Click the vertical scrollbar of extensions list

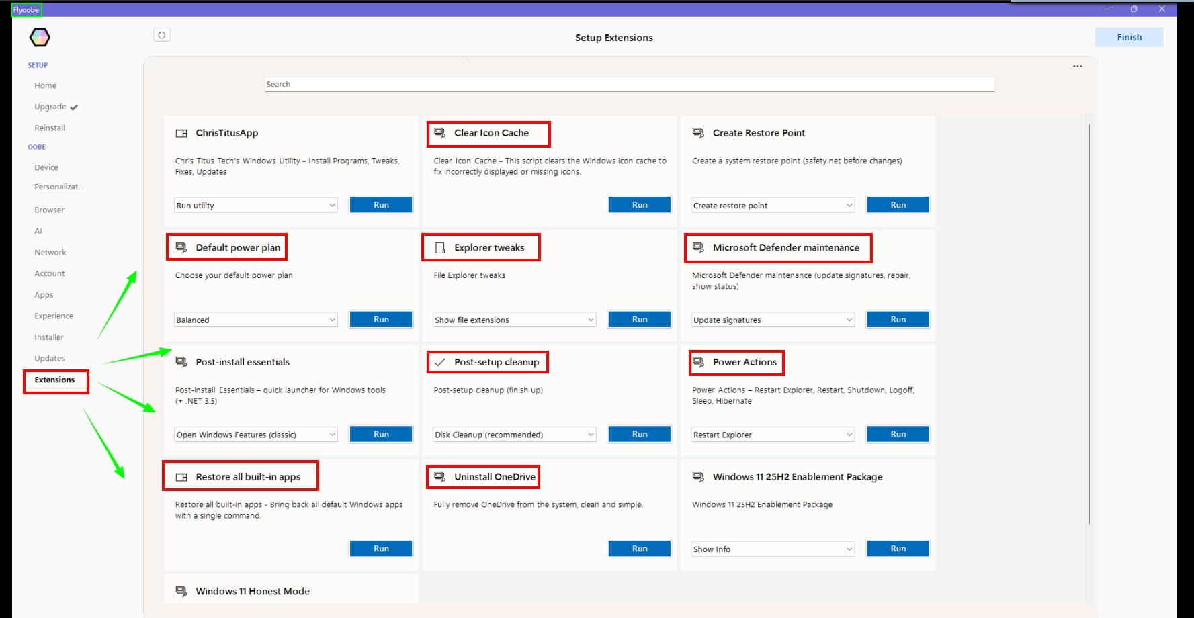[x=1089, y=322]
